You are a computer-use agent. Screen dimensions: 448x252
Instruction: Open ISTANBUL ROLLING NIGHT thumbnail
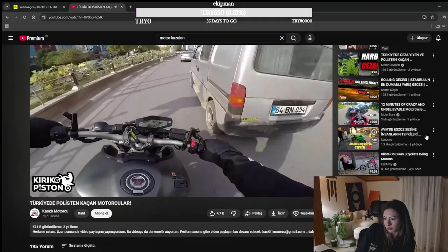tap(358, 89)
